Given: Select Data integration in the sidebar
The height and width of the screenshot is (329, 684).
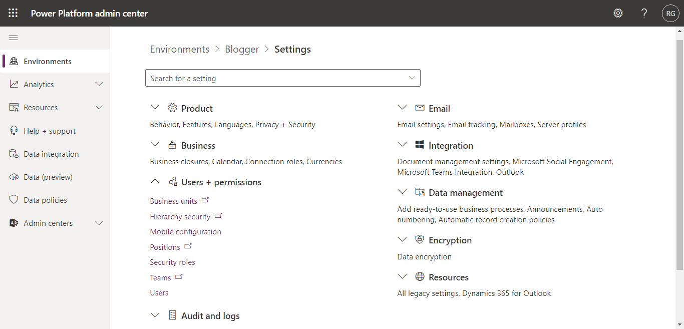Looking at the screenshot, I should [55, 154].
